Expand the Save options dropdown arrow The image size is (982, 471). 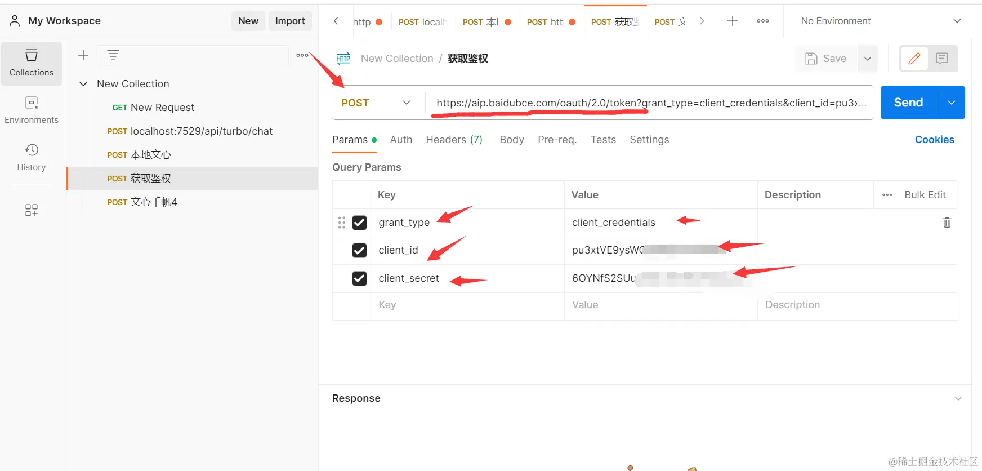pos(868,59)
